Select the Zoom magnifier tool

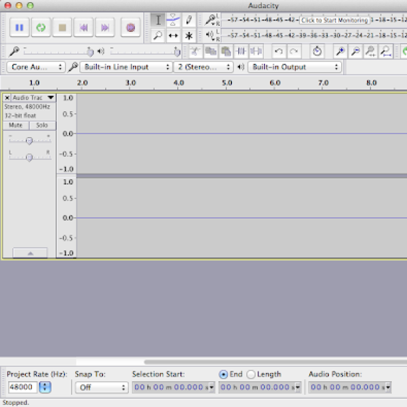coord(158,35)
